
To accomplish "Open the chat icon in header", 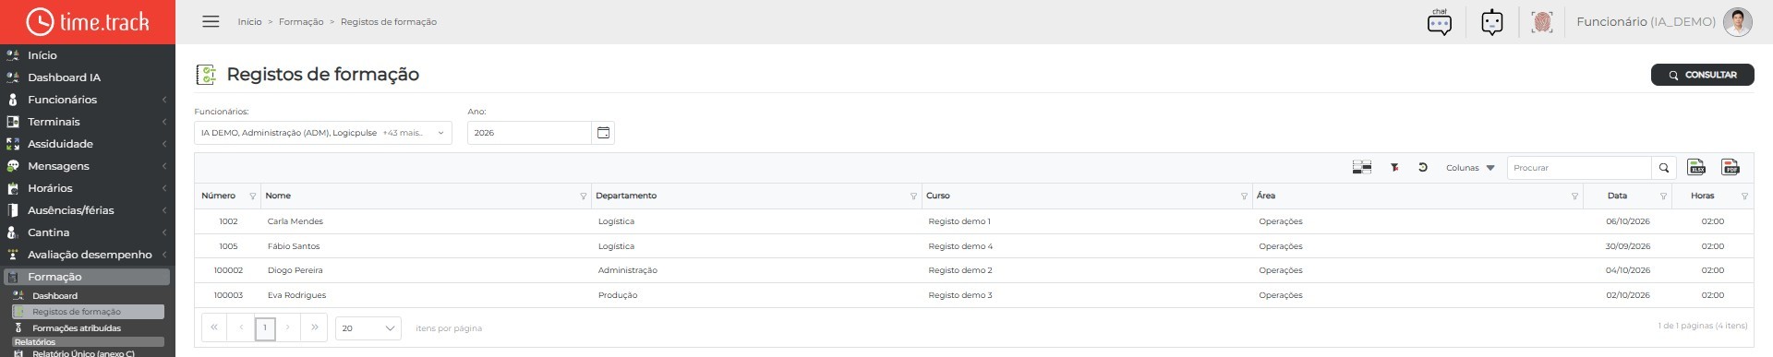I will click(x=1439, y=22).
